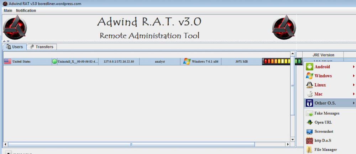The width and height of the screenshot is (356, 154).
Task: Click the right Adwind red logo
Action: coord(284,27)
